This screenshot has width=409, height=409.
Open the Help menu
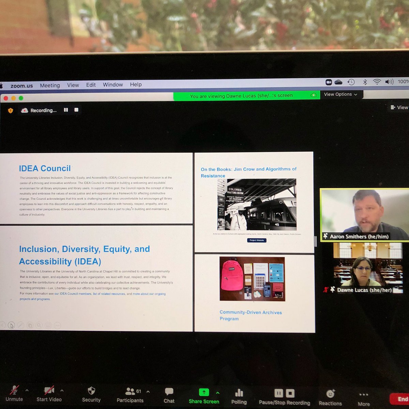tap(136, 85)
